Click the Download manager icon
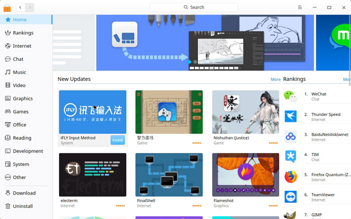This screenshot has height=219, width=351. [x=8, y=193]
